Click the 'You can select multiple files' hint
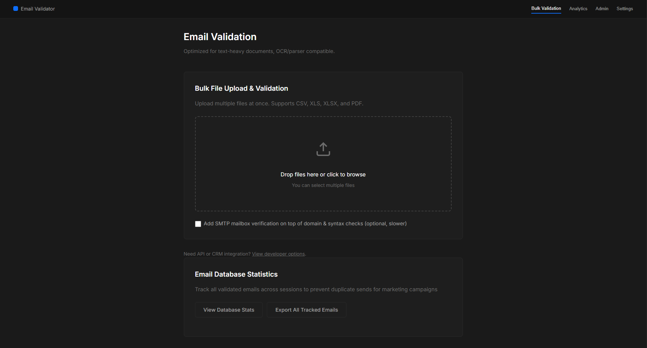 pos(323,185)
